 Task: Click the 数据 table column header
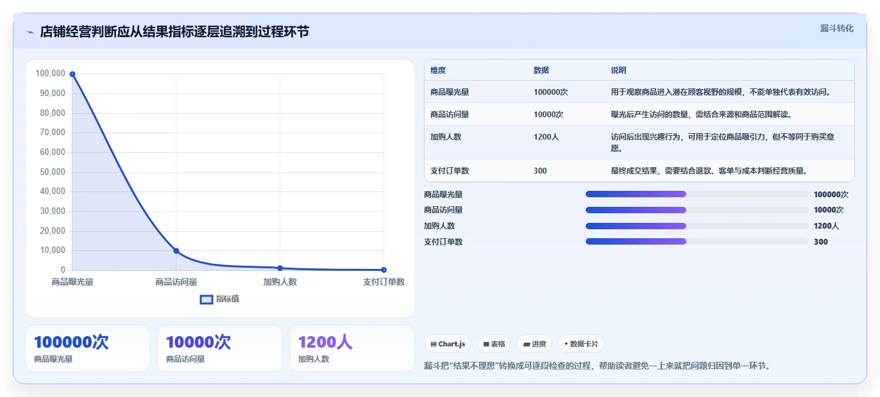coord(541,70)
